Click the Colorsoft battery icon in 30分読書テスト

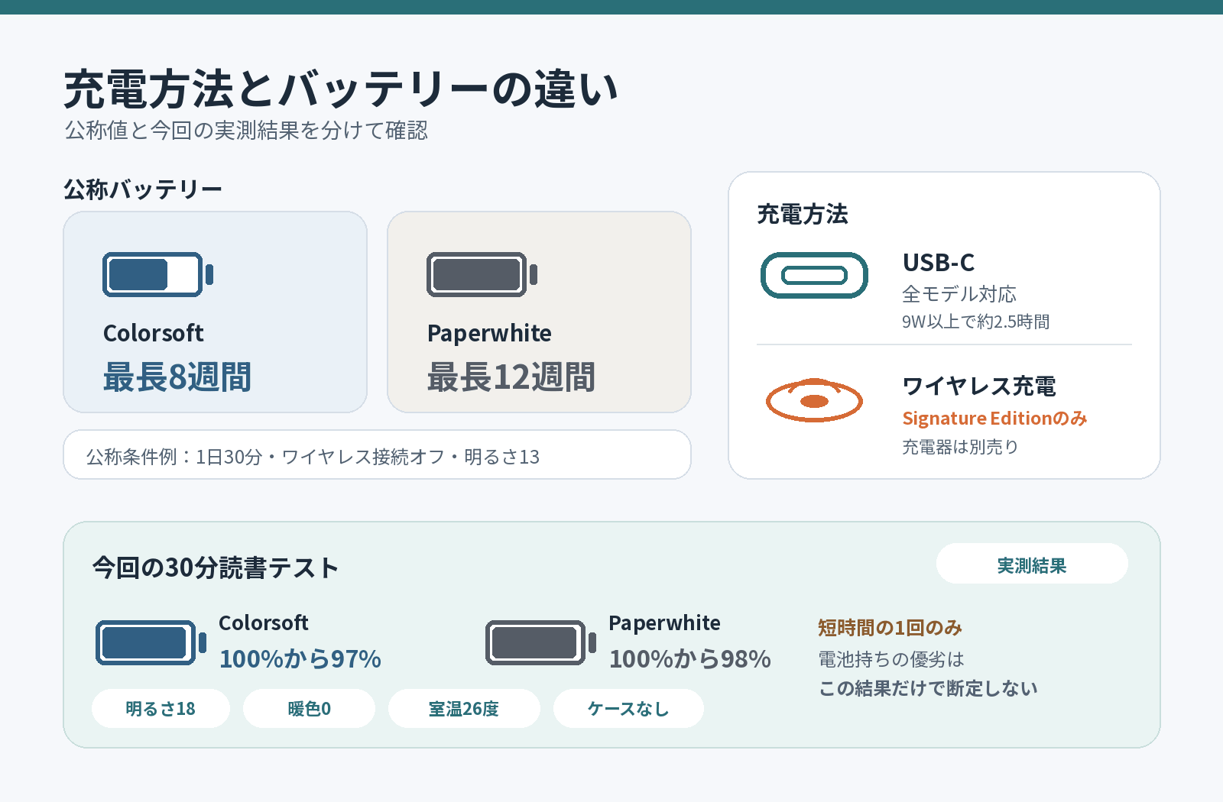tap(151, 642)
